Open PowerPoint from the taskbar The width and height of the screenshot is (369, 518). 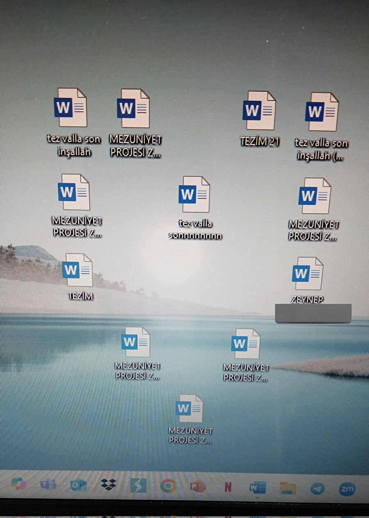click(x=198, y=486)
